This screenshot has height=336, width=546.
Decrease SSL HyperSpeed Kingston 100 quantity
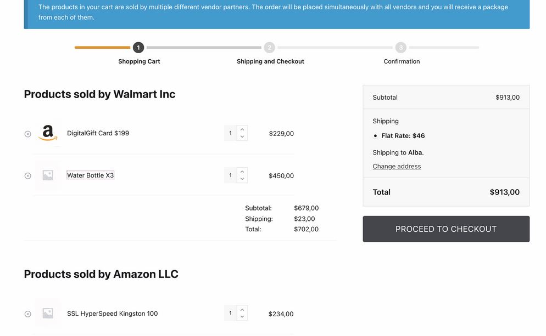click(242, 317)
